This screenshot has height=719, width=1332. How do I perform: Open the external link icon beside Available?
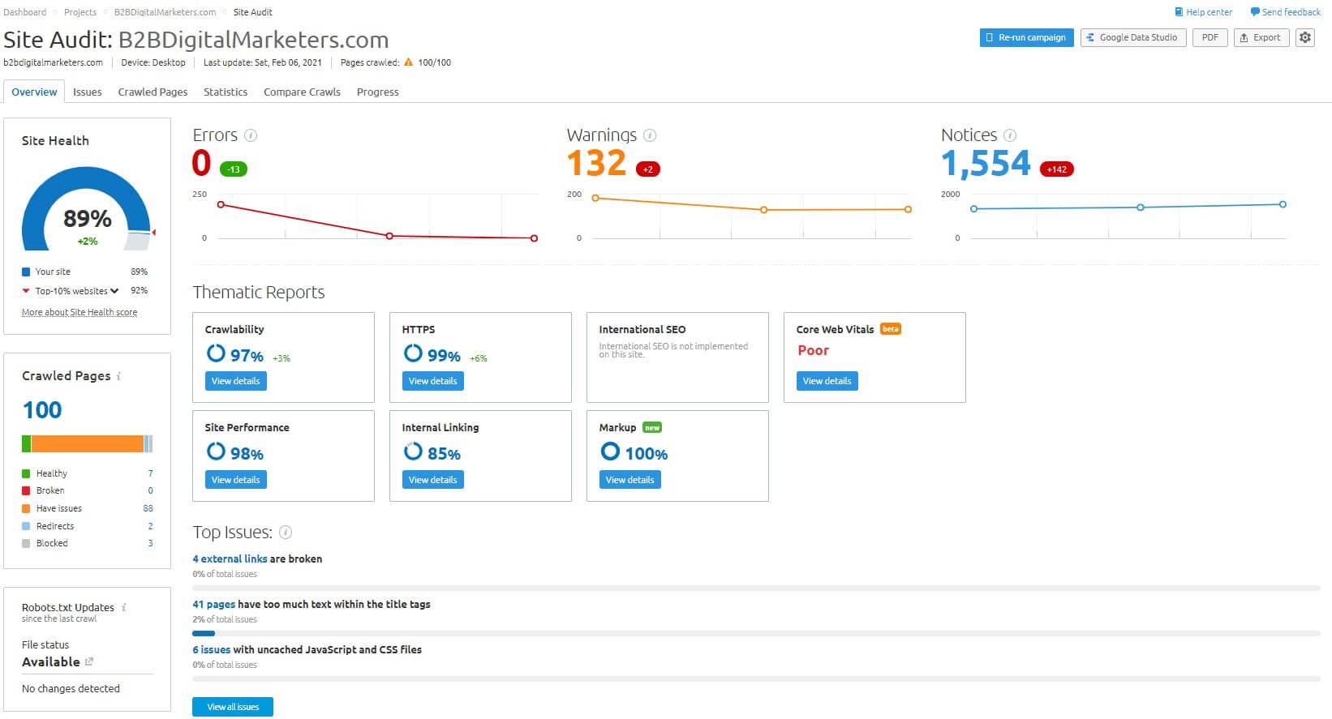pyautogui.click(x=89, y=661)
